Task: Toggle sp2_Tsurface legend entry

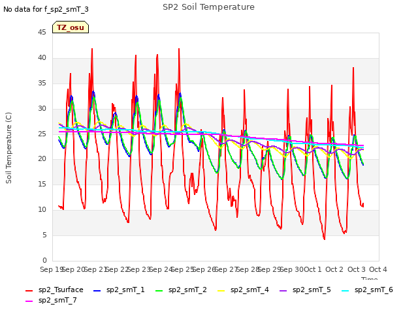Action: coord(54,290)
